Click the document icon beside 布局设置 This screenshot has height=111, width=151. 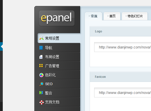click(x=41, y=57)
